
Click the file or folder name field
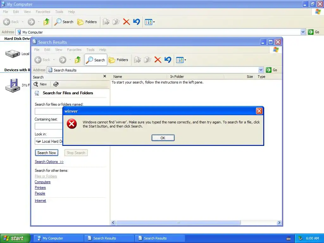tap(48, 111)
